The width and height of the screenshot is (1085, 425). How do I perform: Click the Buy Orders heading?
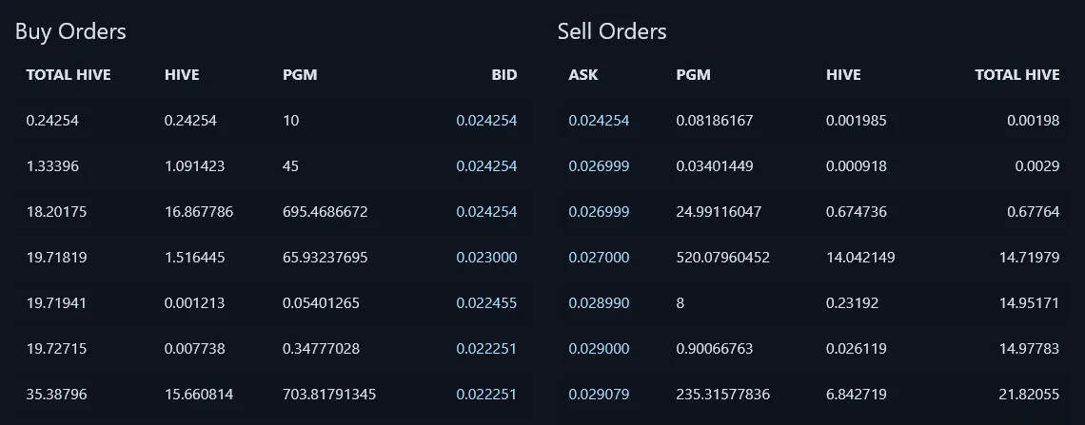click(70, 31)
